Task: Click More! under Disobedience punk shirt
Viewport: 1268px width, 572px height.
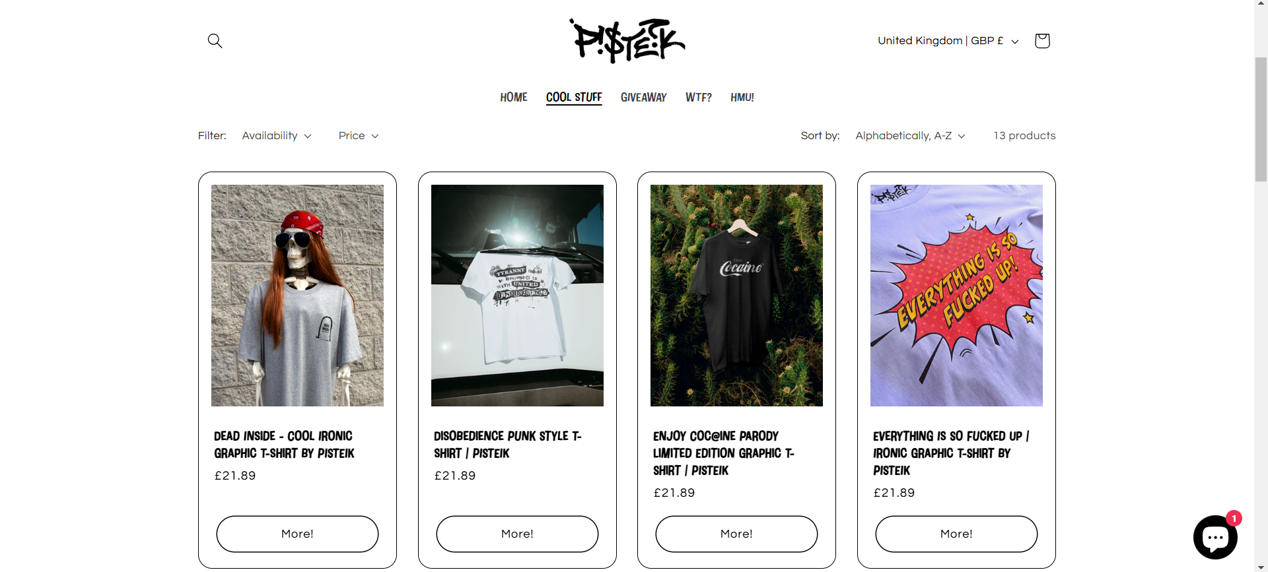Action: pos(517,534)
